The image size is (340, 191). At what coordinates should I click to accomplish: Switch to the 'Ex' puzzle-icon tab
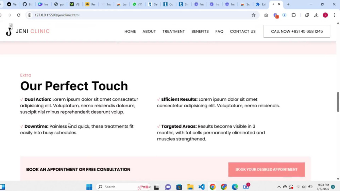(x=261, y=4)
